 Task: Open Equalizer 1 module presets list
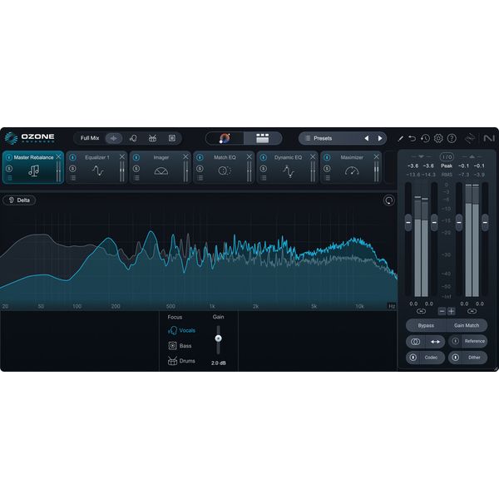tap(73, 178)
